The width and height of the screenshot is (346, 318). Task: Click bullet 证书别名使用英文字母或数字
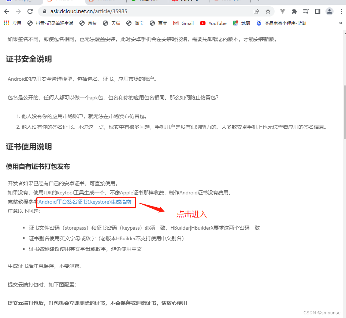pos(106,238)
